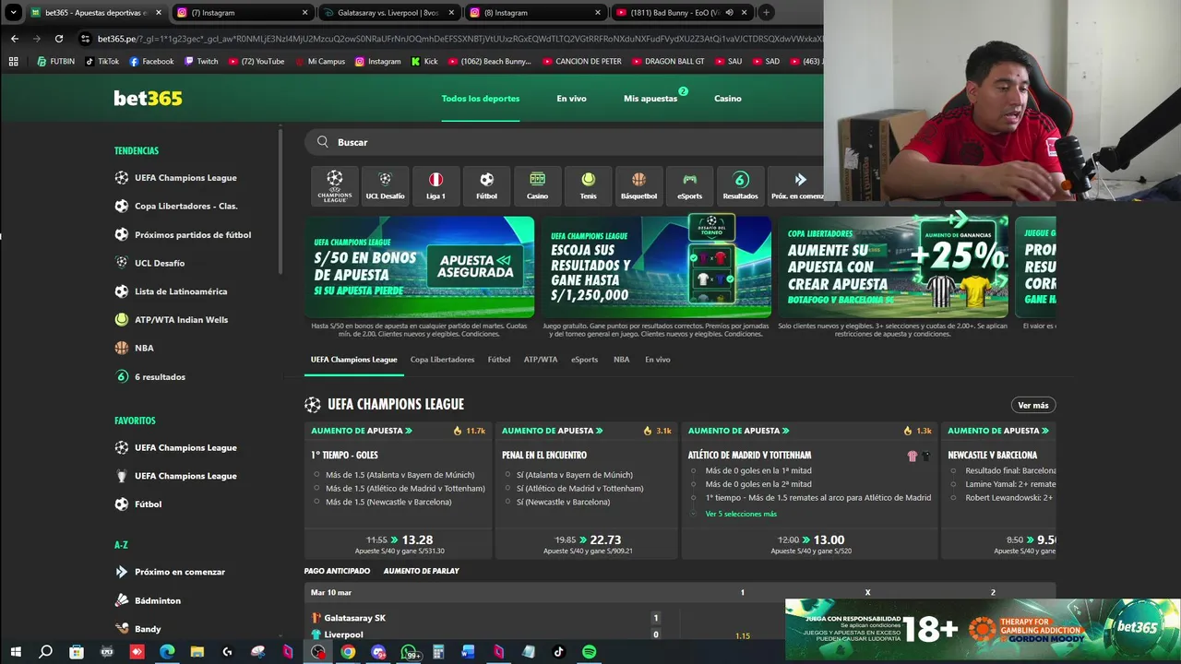Click the Apuesta Asegurada promo banner
Screen dimensions: 1181x664
[419, 267]
